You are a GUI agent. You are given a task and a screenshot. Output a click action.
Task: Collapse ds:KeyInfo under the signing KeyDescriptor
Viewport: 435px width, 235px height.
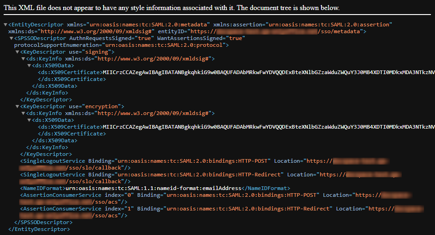click(23, 59)
